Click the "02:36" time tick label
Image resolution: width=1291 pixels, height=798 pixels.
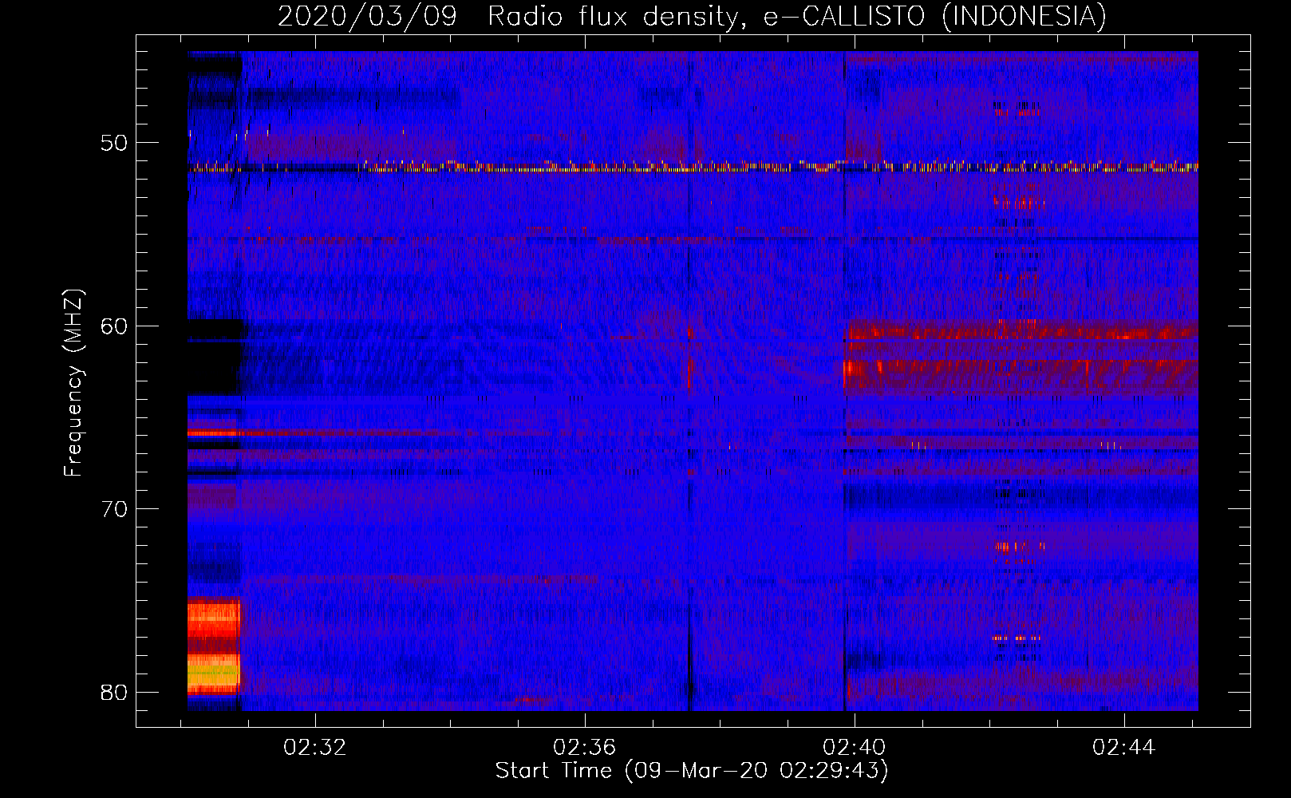click(x=585, y=748)
